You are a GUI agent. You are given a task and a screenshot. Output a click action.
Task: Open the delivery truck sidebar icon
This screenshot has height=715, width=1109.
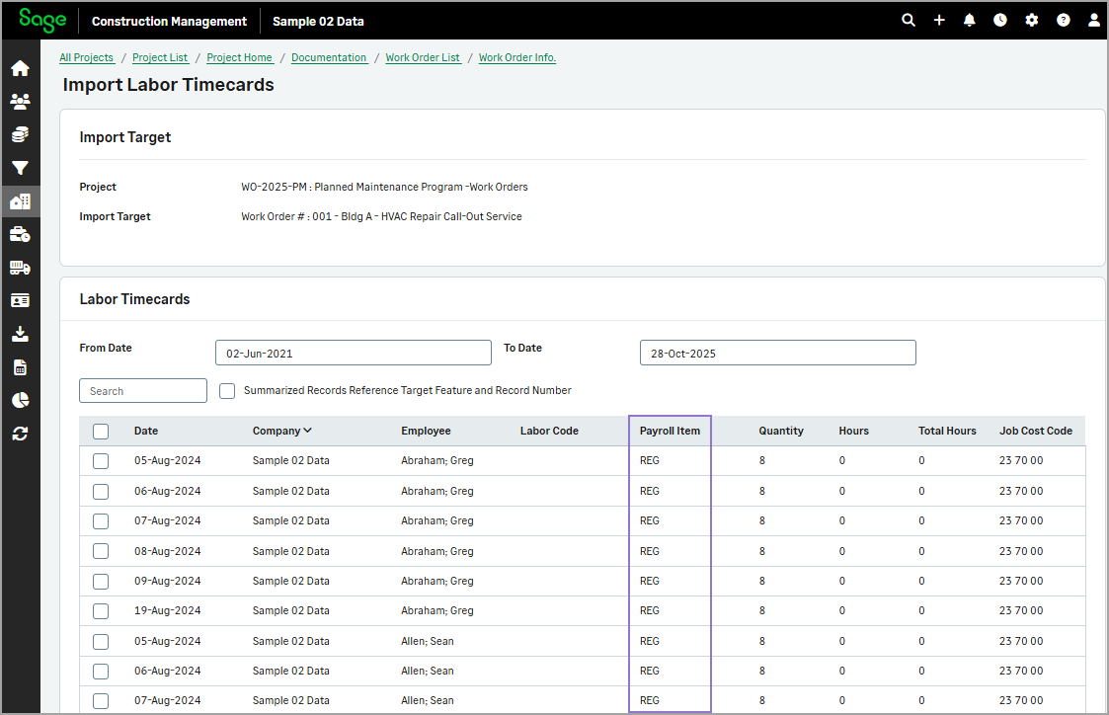20,268
